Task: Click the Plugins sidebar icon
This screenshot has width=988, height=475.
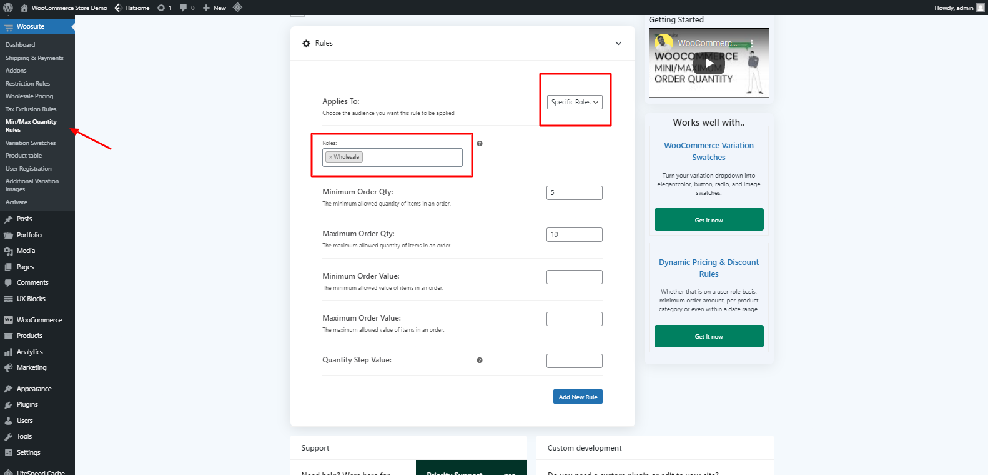Action: [8, 405]
